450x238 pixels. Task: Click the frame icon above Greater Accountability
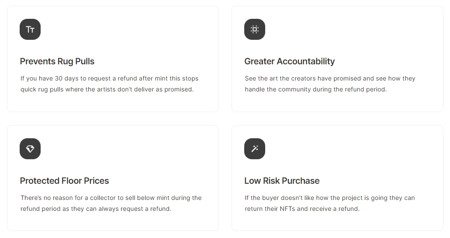(x=255, y=29)
